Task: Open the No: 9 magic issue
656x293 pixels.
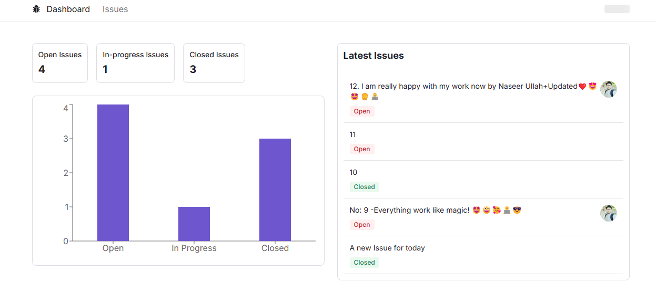Action: point(409,211)
